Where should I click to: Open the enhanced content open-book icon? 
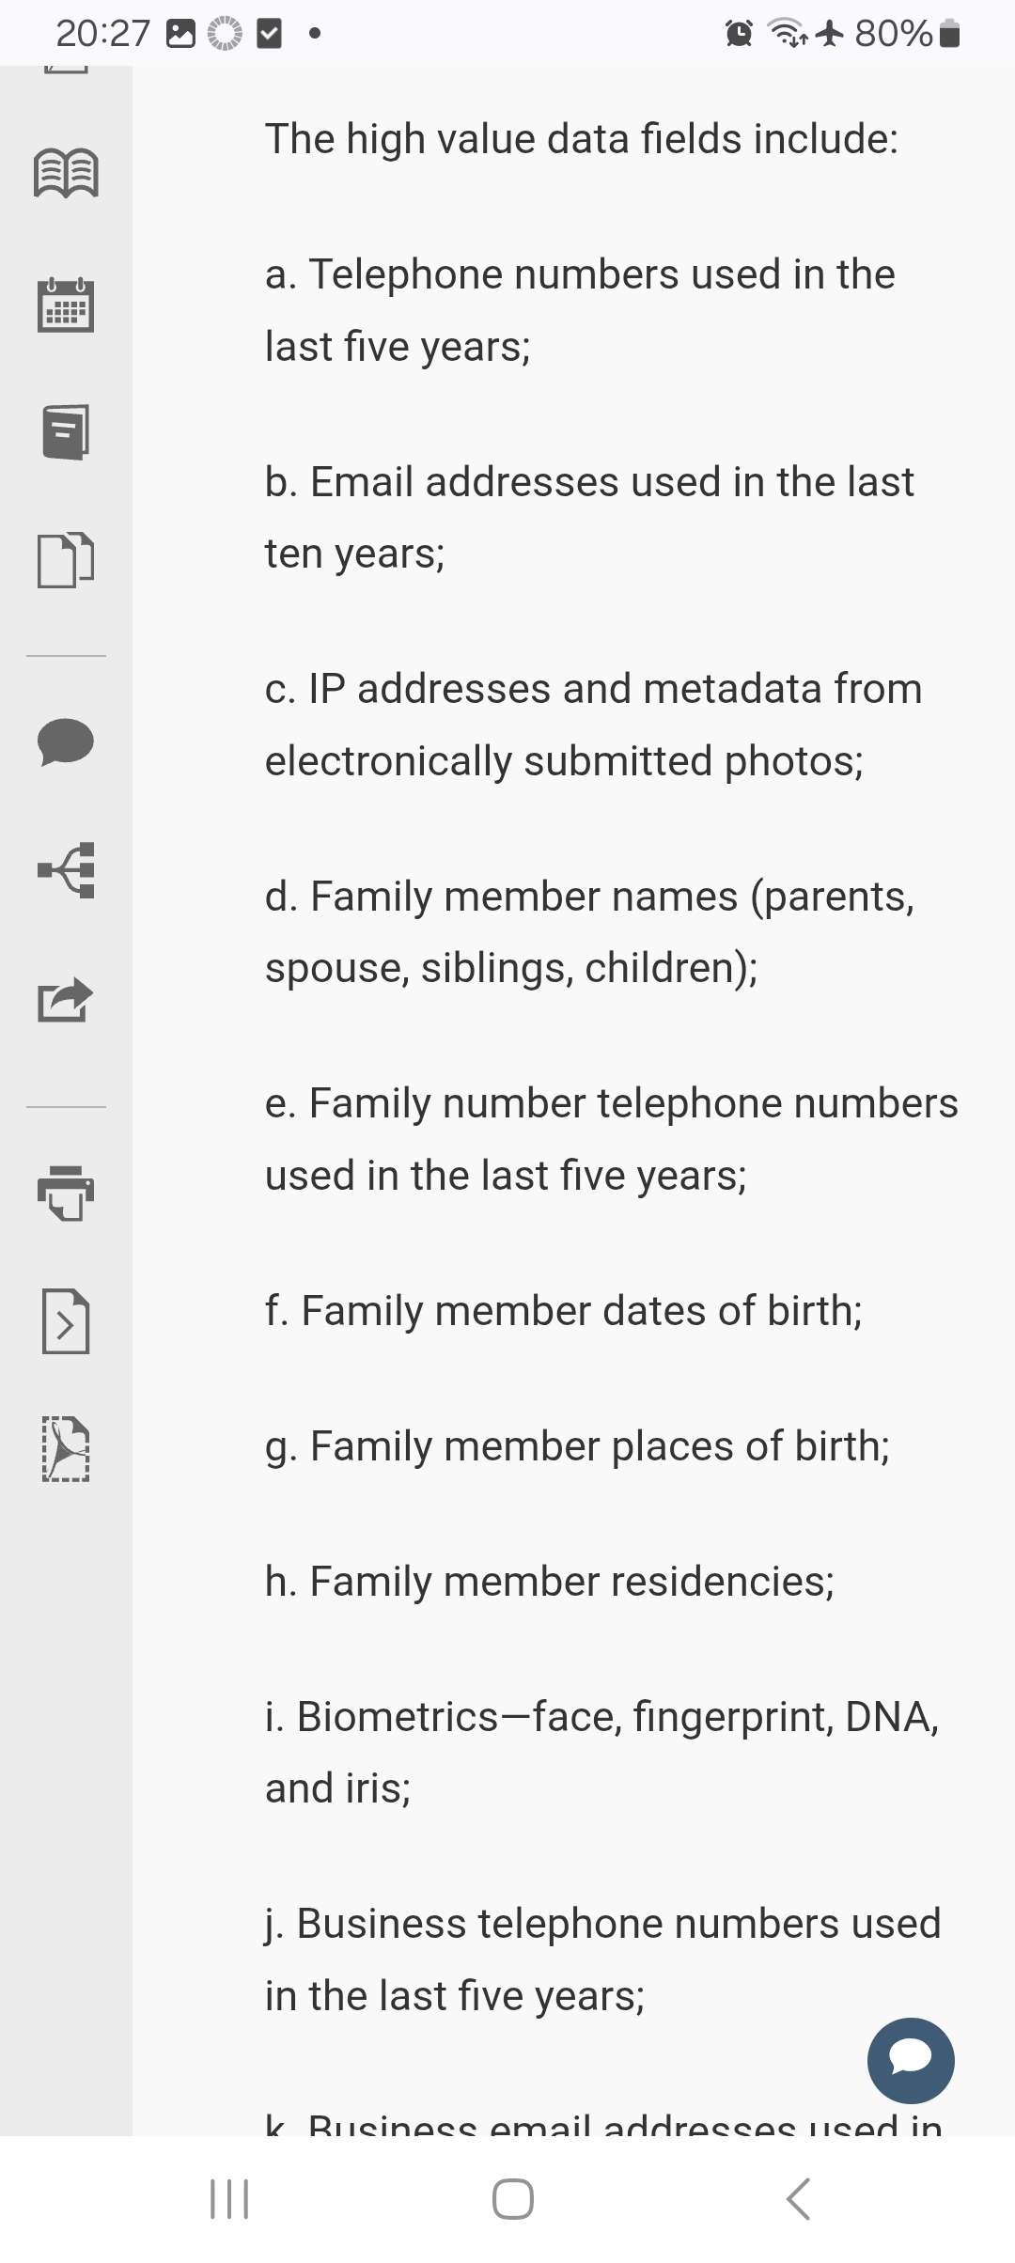[x=66, y=174]
